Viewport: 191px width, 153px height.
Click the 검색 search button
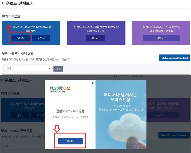pyautogui.click(x=58, y=69)
